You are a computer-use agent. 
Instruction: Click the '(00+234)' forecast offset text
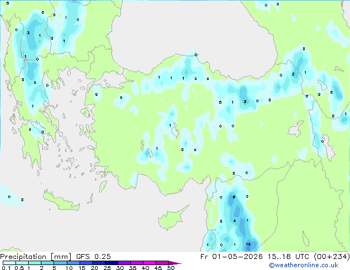pos(332,257)
